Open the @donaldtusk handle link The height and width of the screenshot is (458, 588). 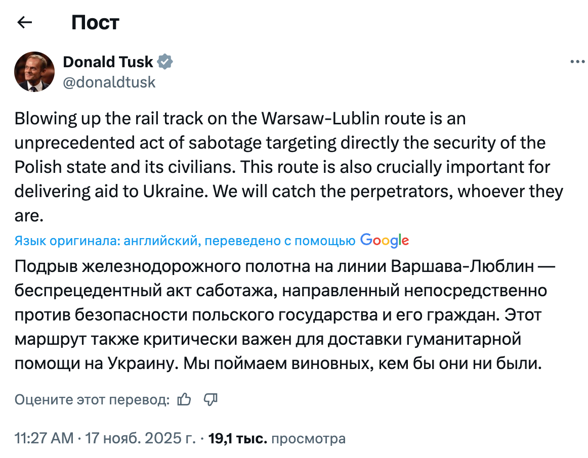pos(109,82)
